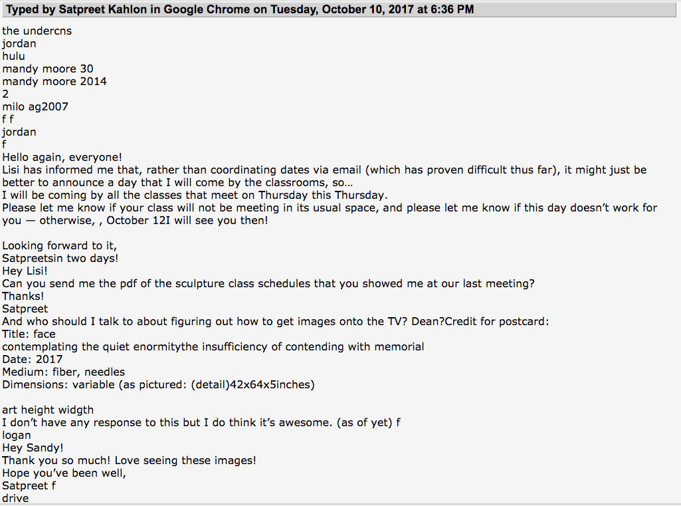Image resolution: width=681 pixels, height=506 pixels.
Task: Click the 'Title: face' line
Action: tap(29, 334)
